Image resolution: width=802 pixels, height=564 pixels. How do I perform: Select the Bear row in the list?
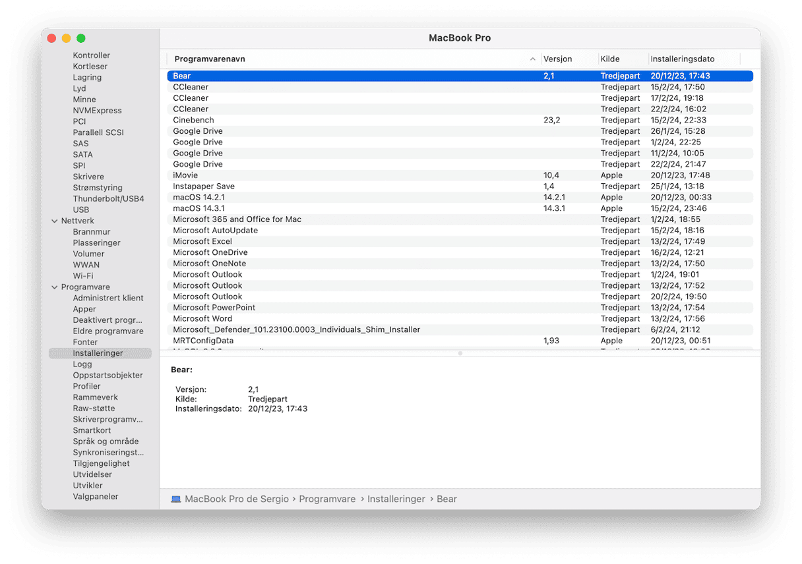[x=460, y=76]
